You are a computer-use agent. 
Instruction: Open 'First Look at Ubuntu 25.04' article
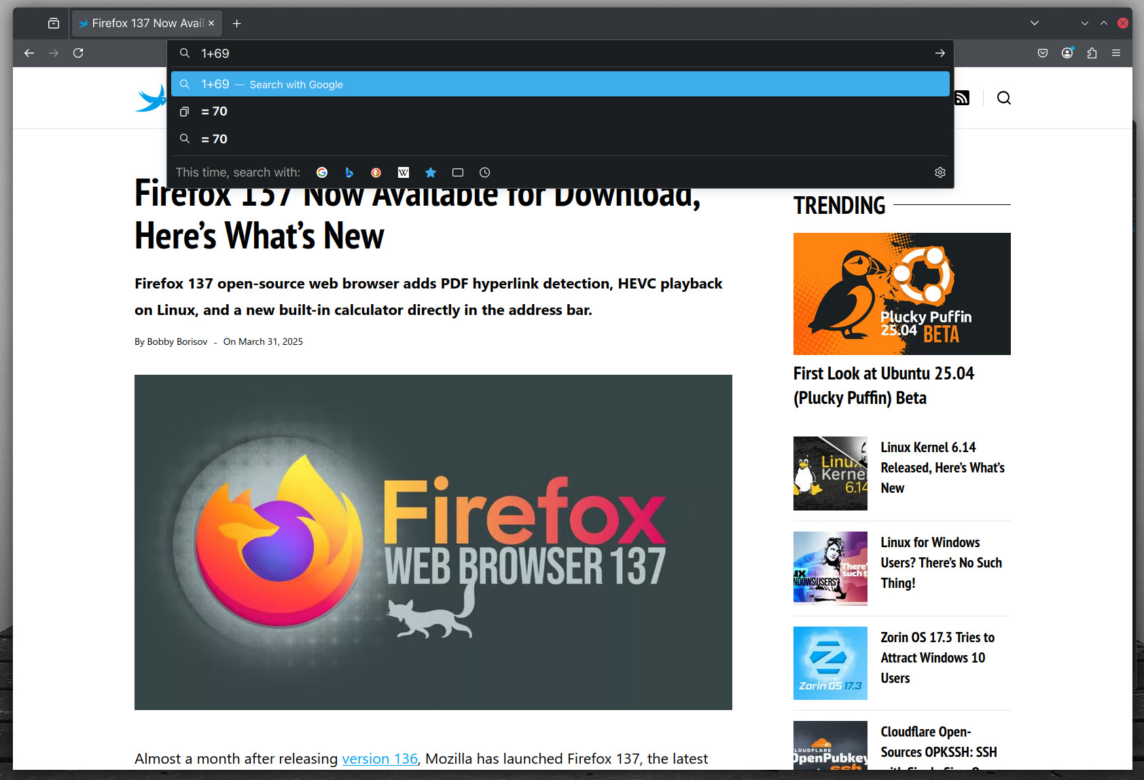pos(884,386)
